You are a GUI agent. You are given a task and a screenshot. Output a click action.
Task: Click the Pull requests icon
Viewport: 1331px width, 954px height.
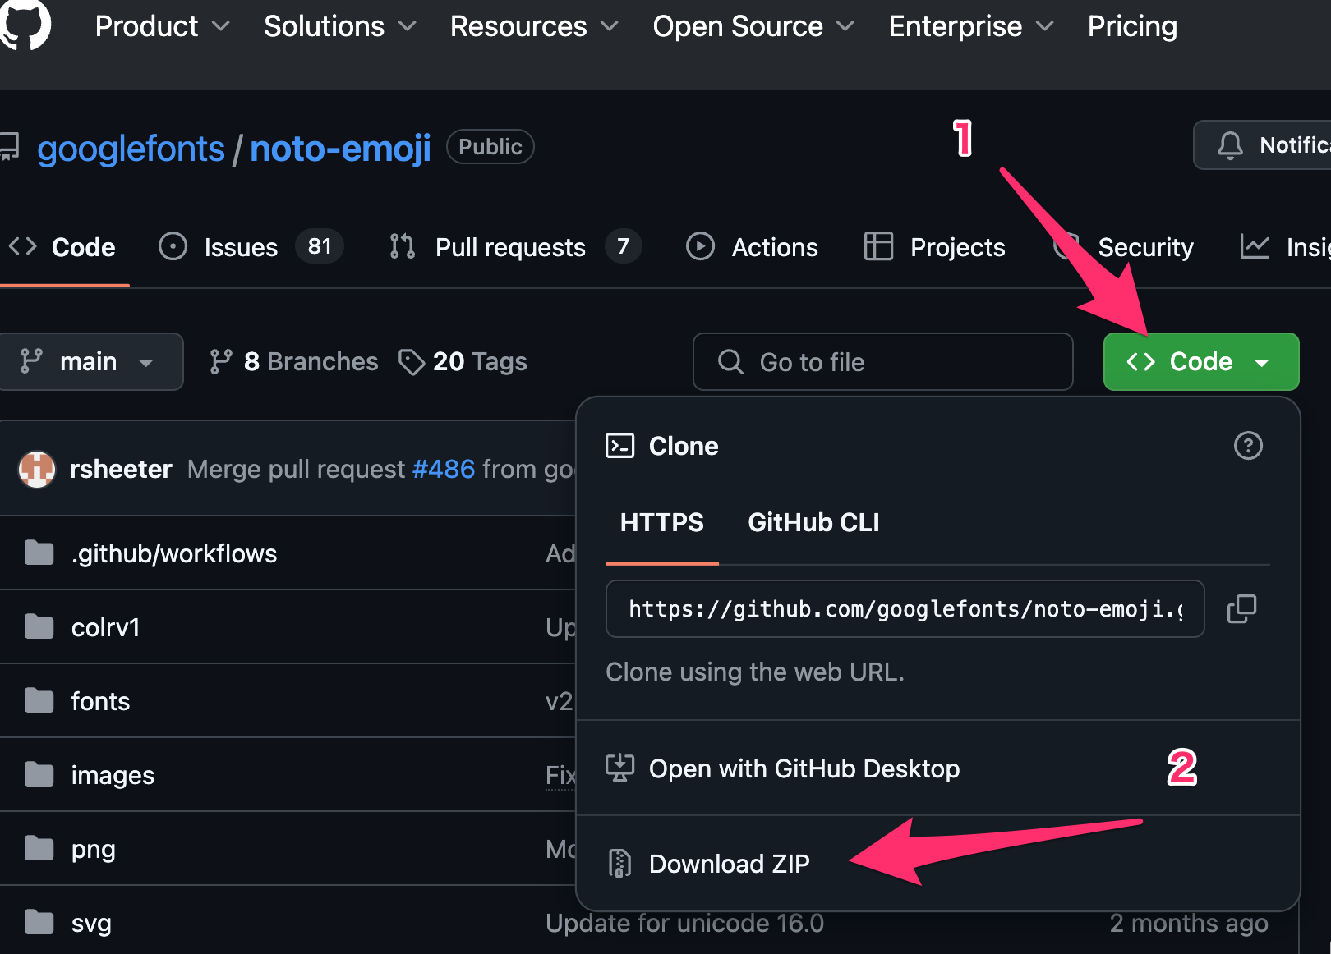(x=403, y=246)
